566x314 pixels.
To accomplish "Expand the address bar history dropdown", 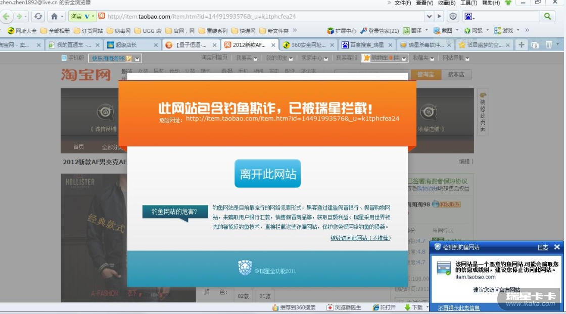I will tap(429, 16).
